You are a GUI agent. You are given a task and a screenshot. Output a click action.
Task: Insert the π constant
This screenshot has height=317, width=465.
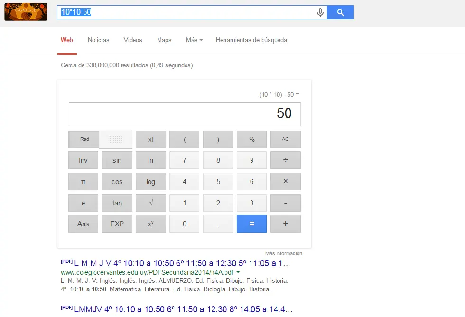84,181
